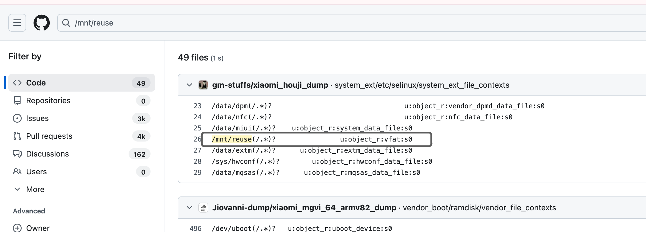Open gm-stuffs/xiaomi_houji_dump repository link

[x=270, y=85]
